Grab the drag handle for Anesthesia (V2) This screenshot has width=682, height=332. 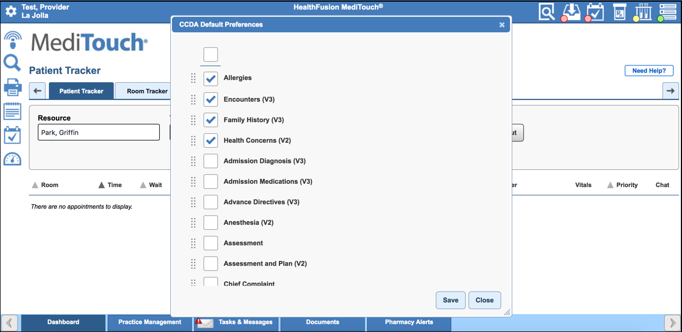coord(194,223)
